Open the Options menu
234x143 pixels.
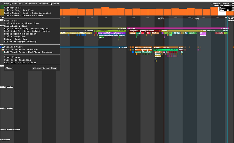(54, 4)
